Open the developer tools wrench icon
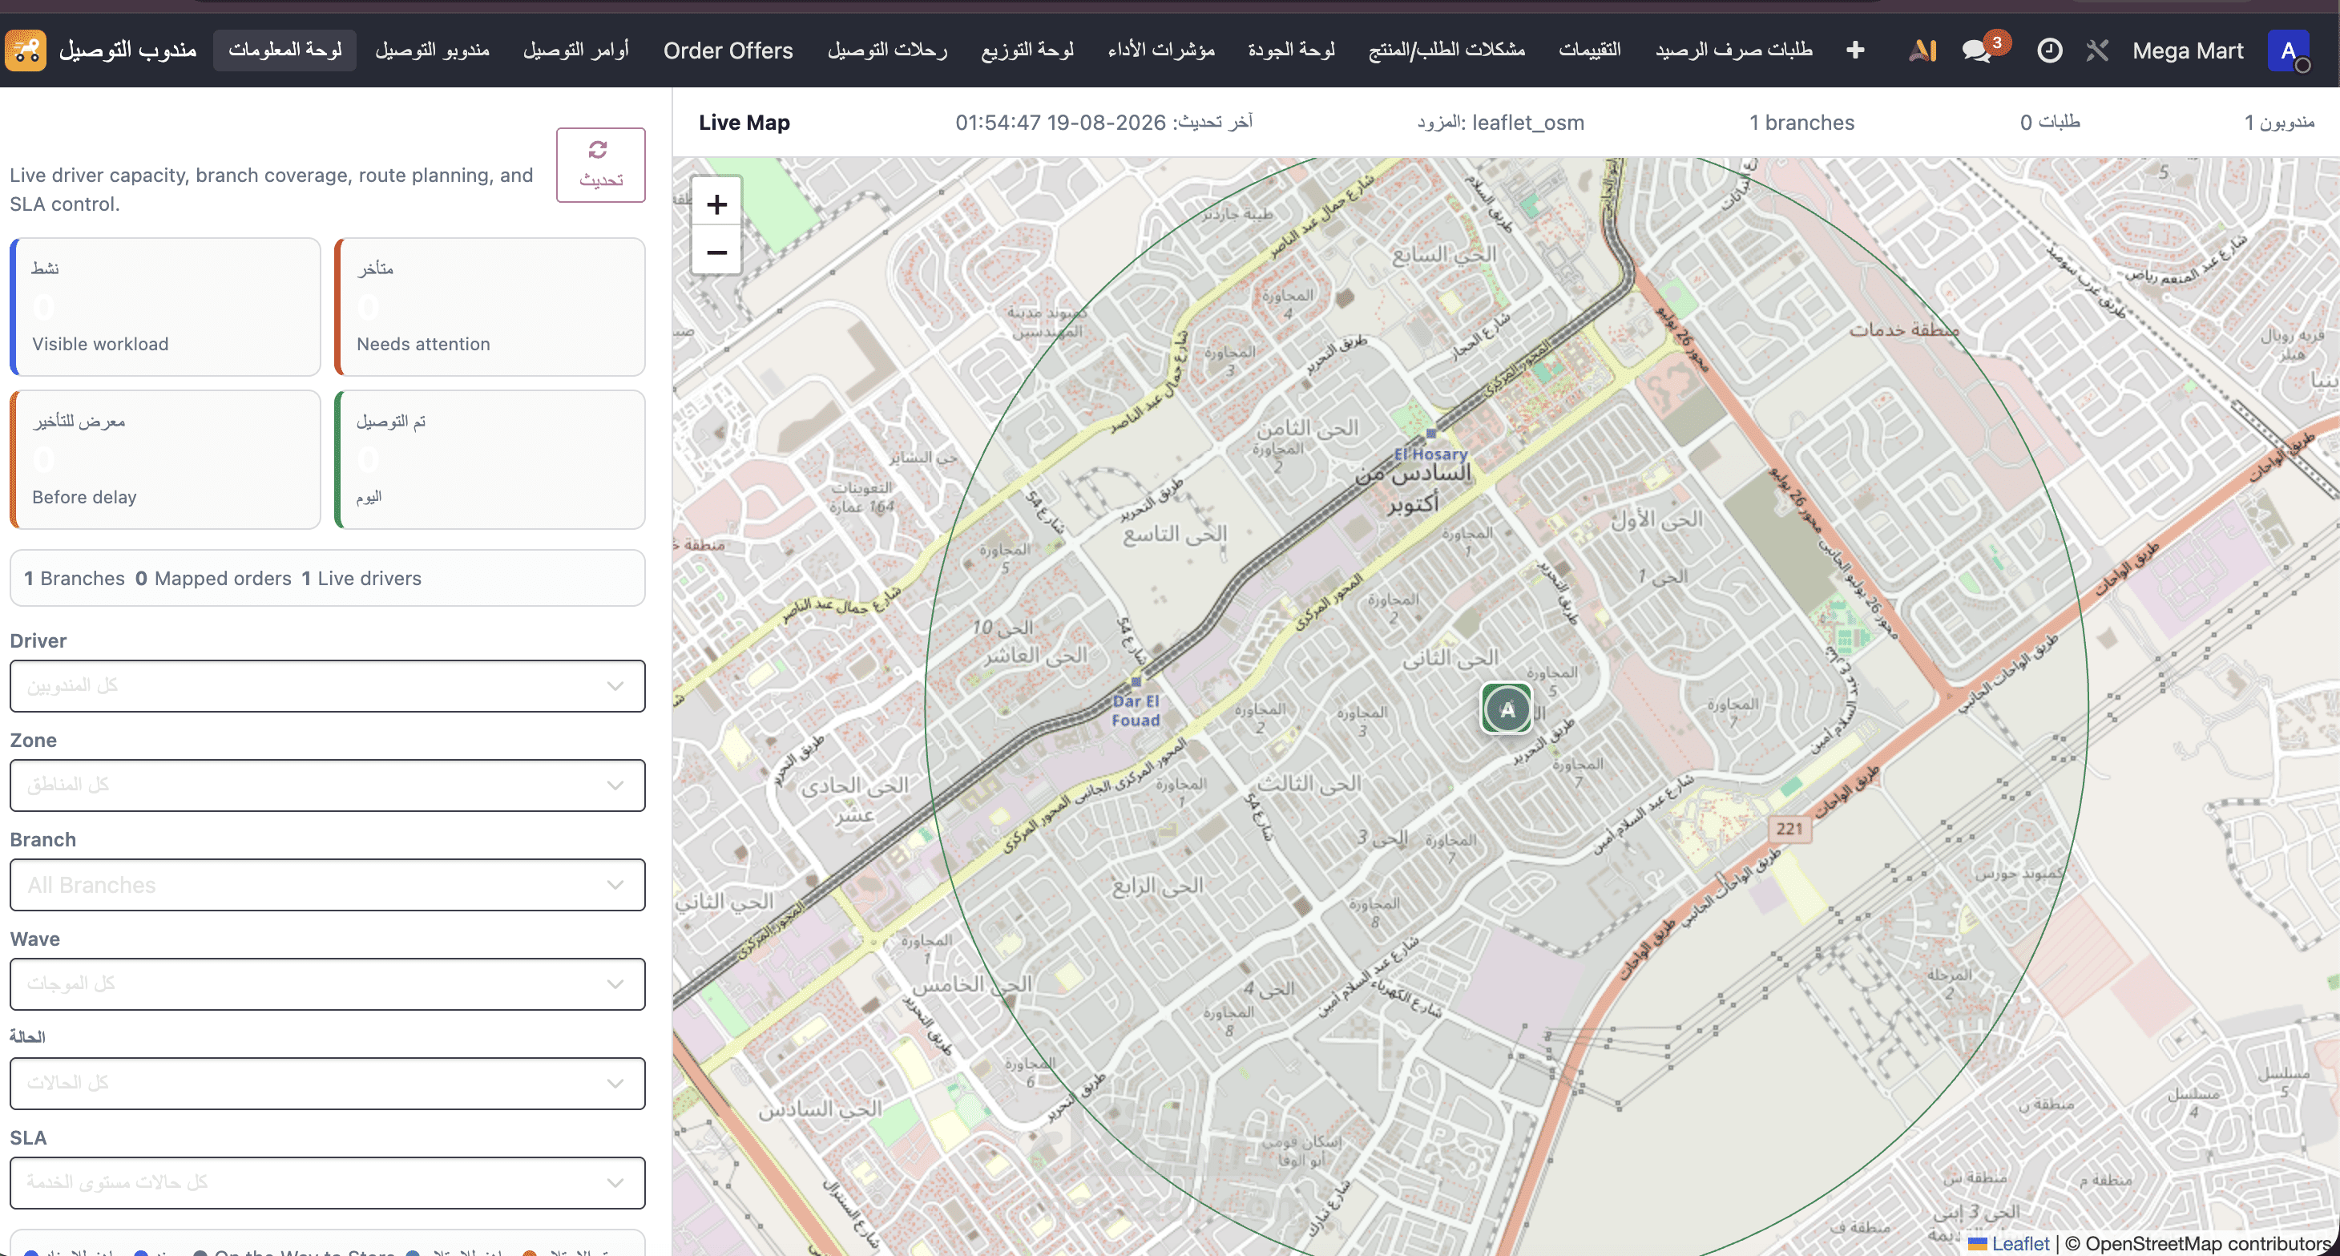Image resolution: width=2340 pixels, height=1256 pixels. pyautogui.click(x=2097, y=50)
